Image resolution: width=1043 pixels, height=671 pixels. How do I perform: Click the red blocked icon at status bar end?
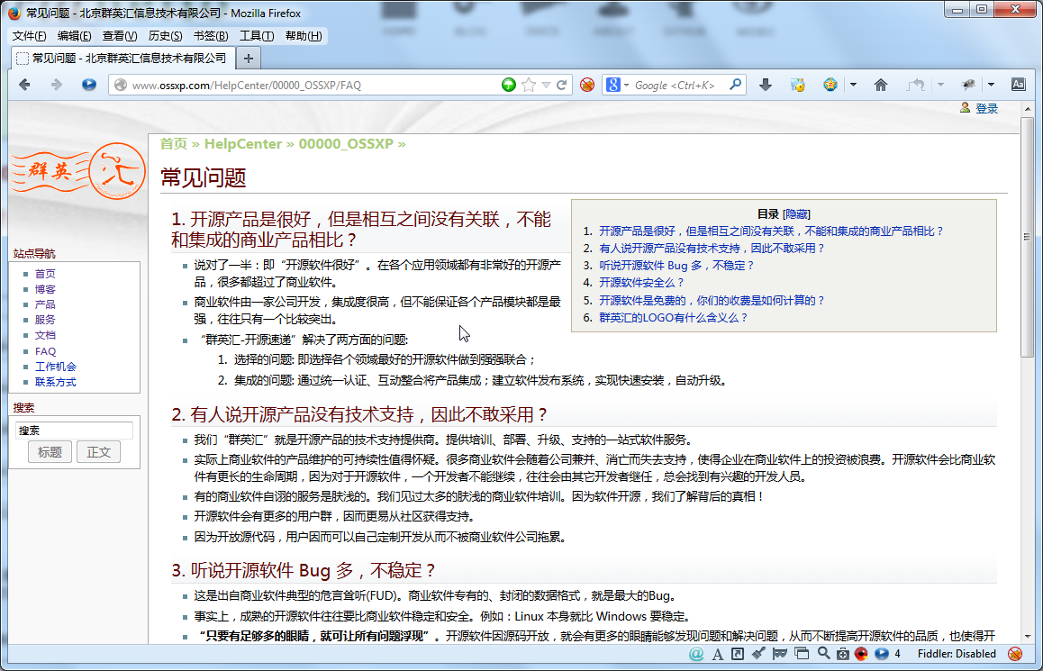(x=1015, y=654)
